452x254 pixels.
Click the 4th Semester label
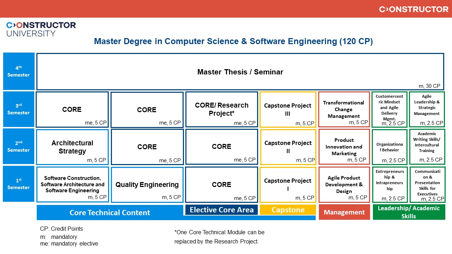pyautogui.click(x=19, y=71)
